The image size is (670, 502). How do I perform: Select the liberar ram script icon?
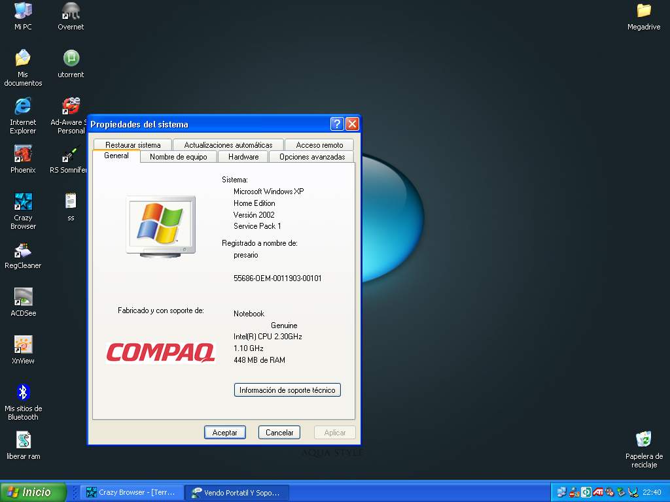[23, 445]
